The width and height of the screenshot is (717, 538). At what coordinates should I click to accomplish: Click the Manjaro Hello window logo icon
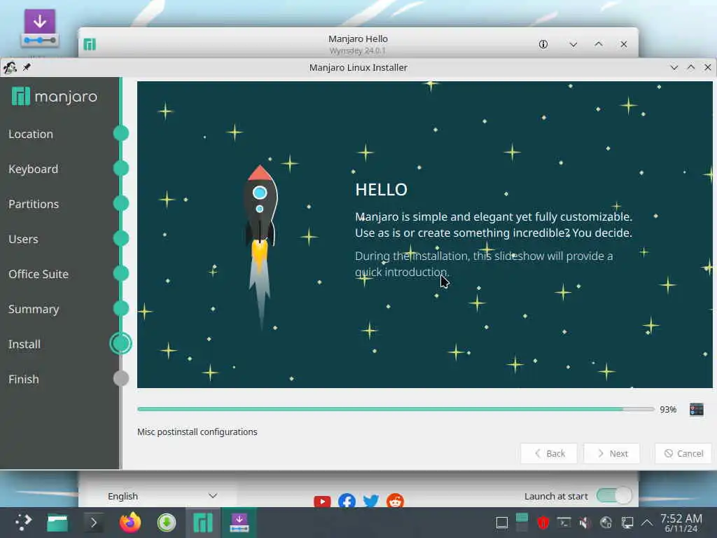tap(90, 44)
